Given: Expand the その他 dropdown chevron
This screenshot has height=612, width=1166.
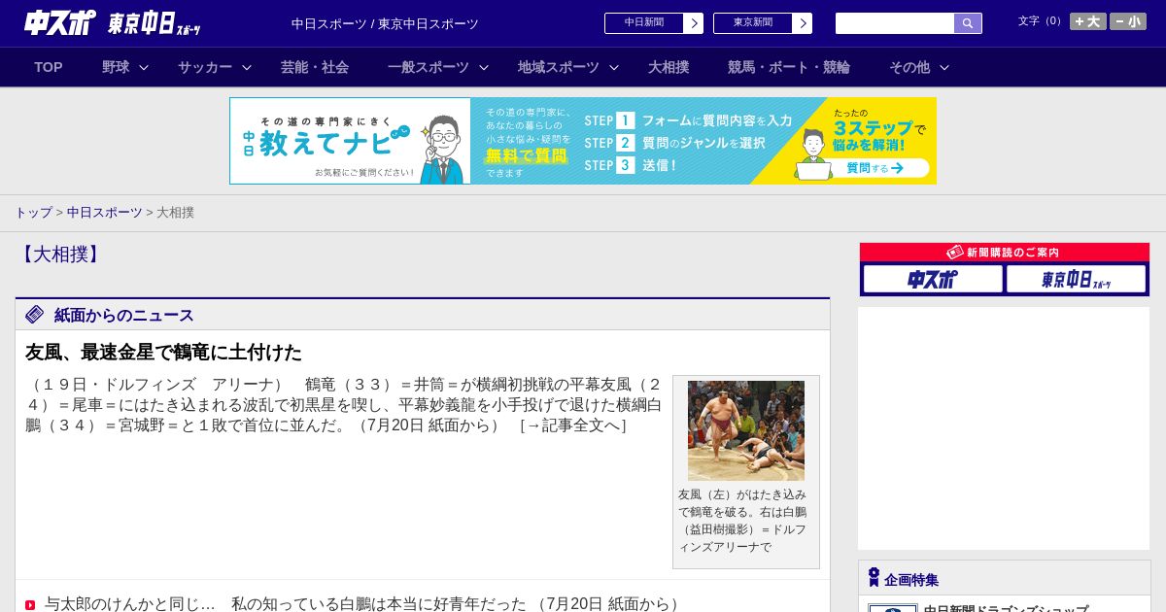Looking at the screenshot, I should point(944,67).
